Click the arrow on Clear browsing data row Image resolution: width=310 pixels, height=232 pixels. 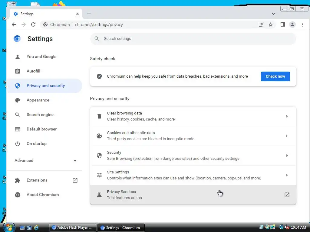point(287,116)
